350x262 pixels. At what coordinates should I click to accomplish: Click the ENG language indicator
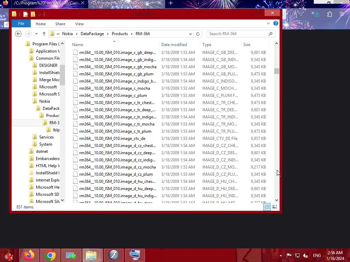click(317, 255)
